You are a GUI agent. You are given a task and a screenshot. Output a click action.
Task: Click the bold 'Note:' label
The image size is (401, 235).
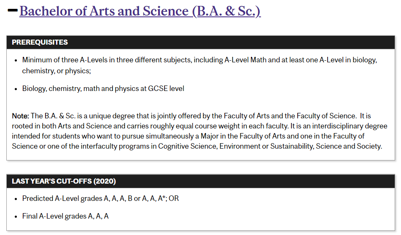(x=21, y=116)
